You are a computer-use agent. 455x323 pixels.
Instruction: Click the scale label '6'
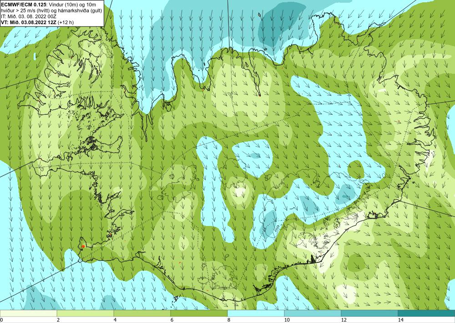tap(172, 320)
